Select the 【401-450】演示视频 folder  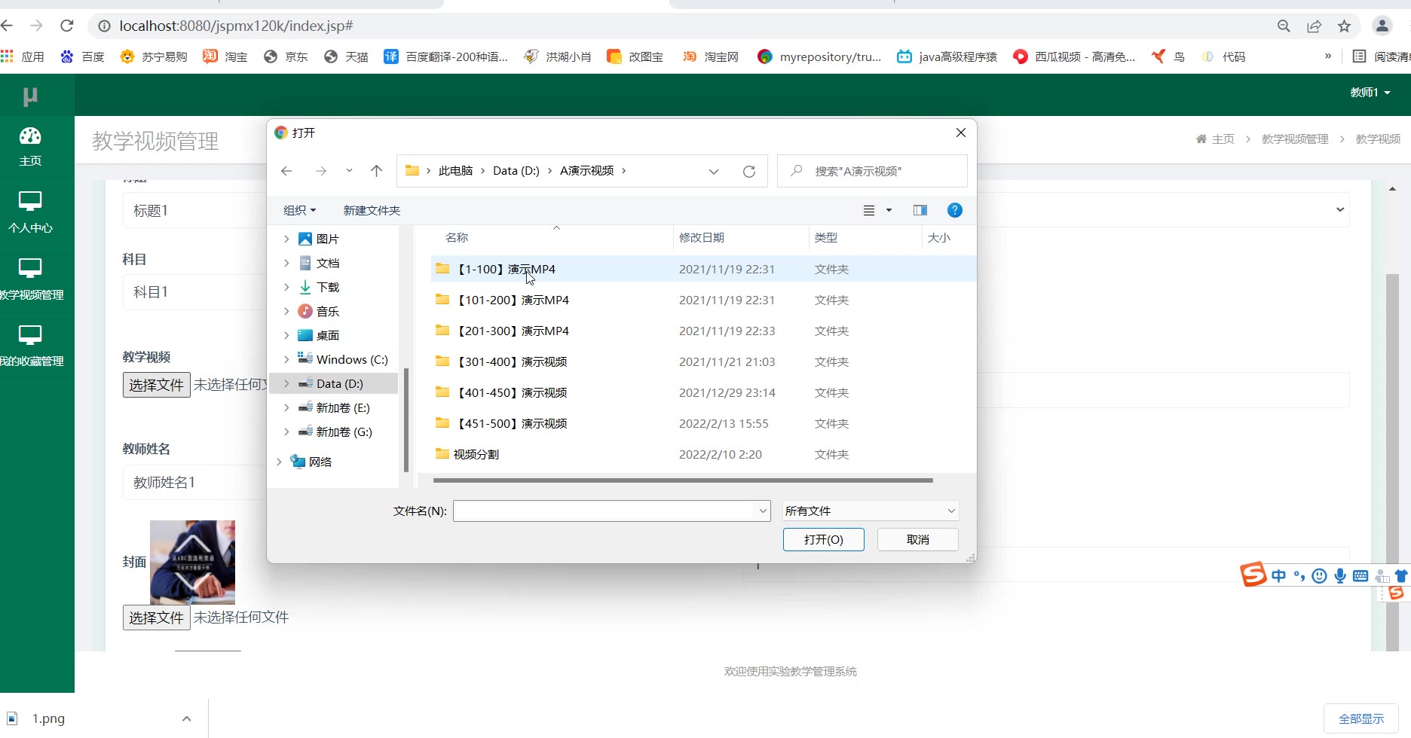click(x=513, y=392)
